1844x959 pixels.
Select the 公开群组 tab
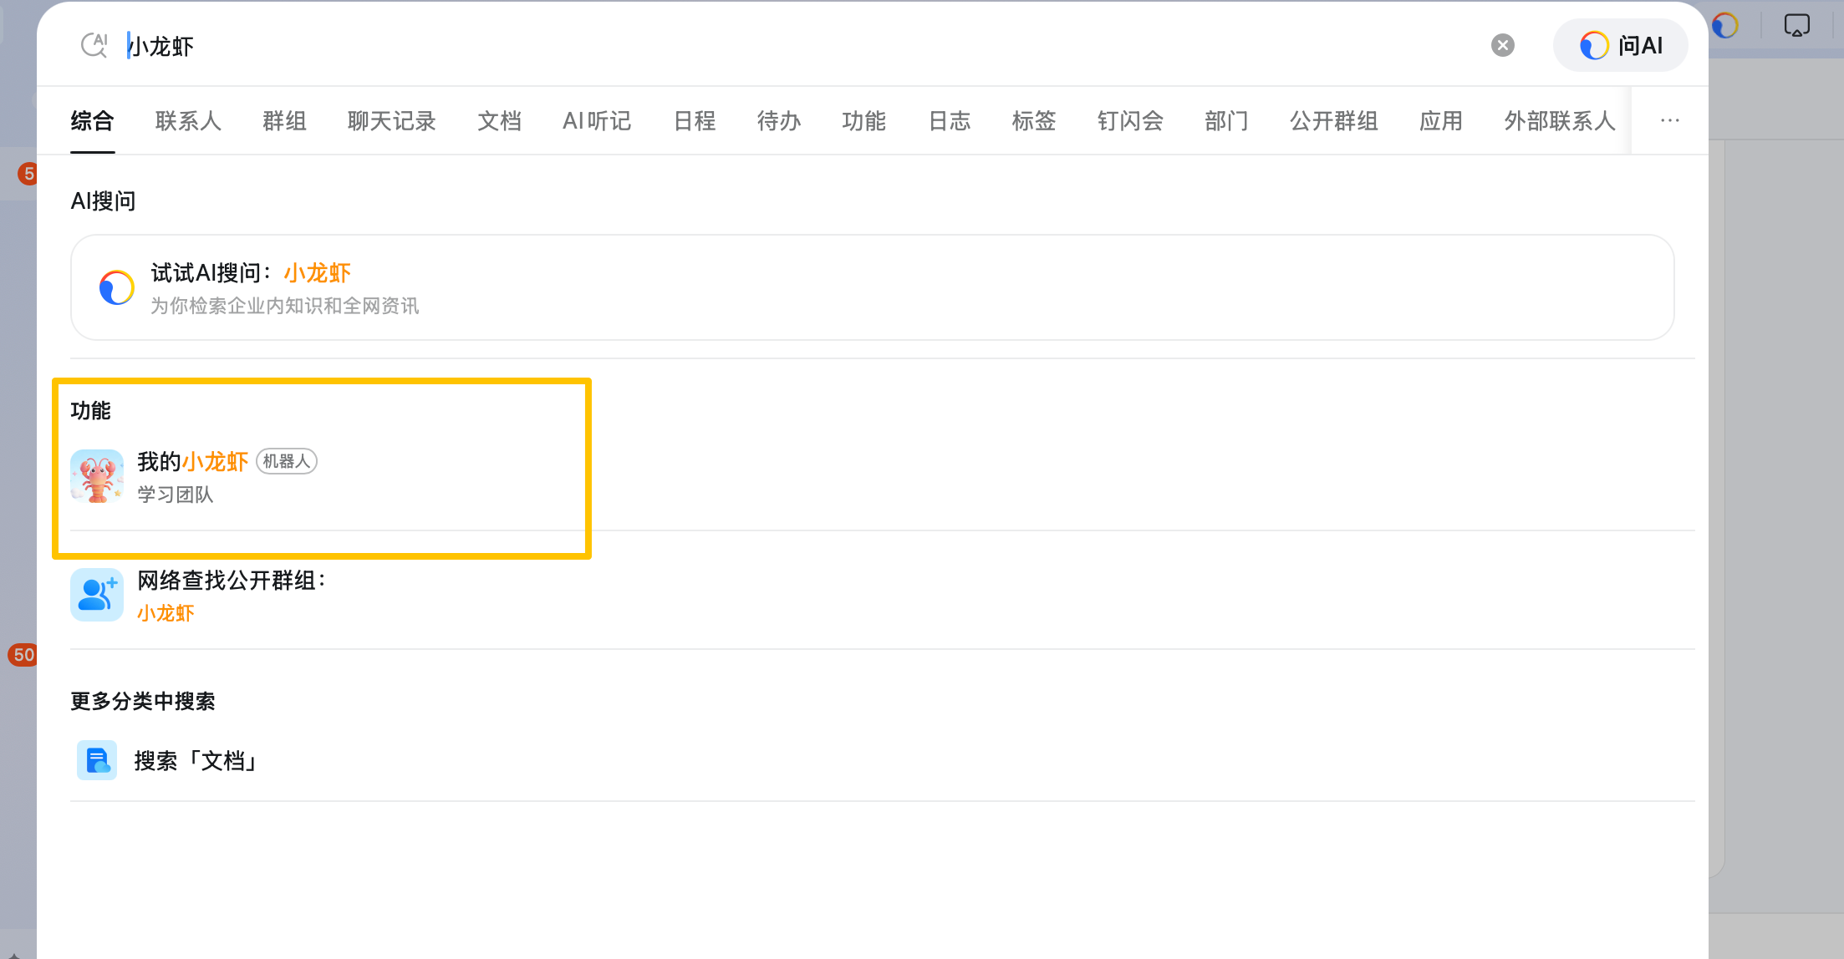[x=1333, y=121]
